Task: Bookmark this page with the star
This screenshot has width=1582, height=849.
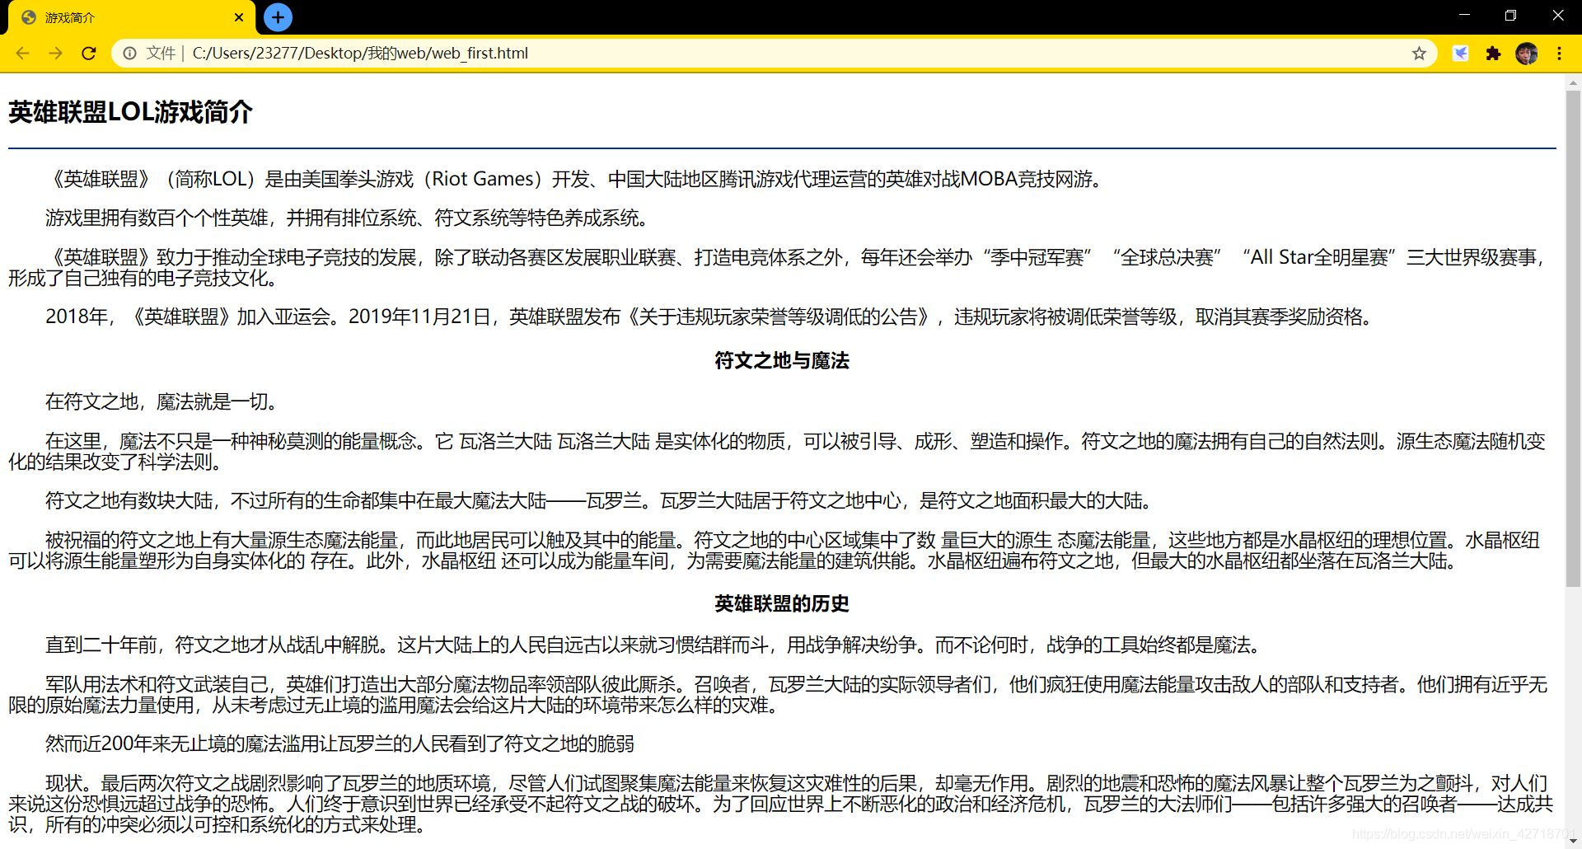Action: 1419,54
